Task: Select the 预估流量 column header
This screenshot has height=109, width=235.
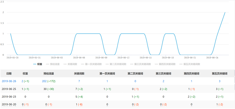Action: 49,74
